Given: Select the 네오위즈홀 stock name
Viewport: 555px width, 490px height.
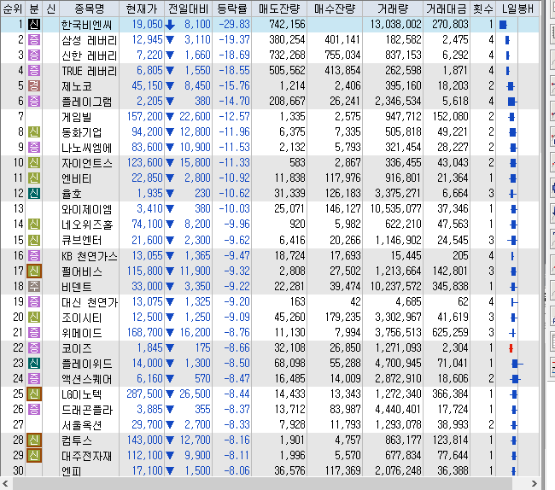Looking at the screenshot, I should pyautogui.click(x=87, y=225).
